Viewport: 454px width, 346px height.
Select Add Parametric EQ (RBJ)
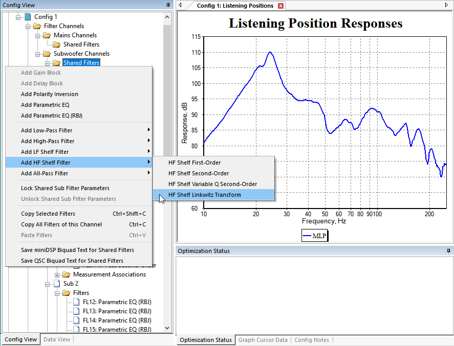click(79, 116)
